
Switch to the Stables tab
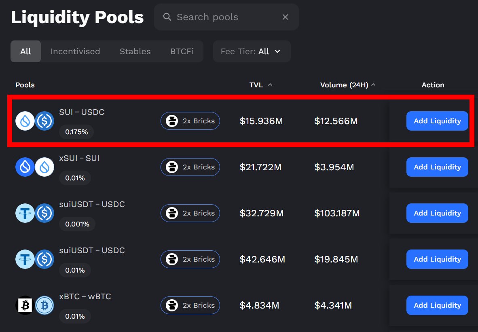(135, 51)
